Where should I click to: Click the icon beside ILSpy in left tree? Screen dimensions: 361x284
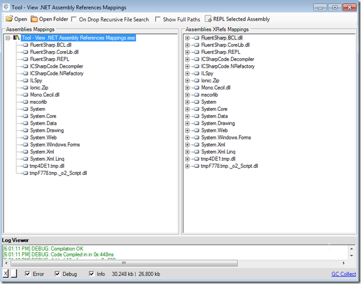pos(26,80)
